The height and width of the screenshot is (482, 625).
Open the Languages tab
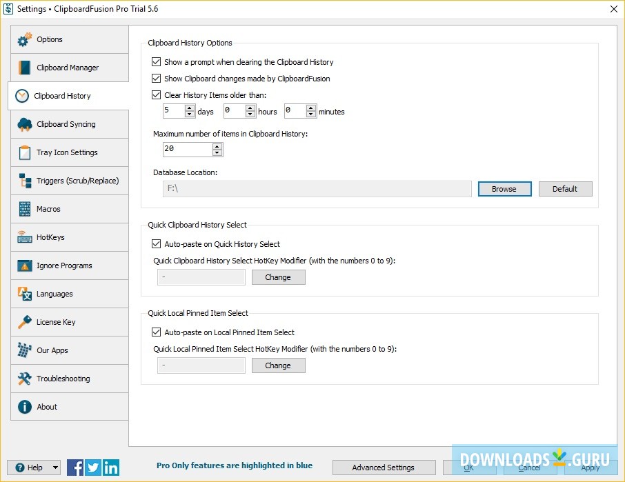coord(70,294)
